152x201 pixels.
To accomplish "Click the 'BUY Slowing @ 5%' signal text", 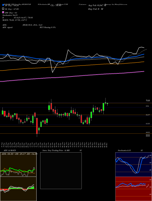I will point(48,27).
